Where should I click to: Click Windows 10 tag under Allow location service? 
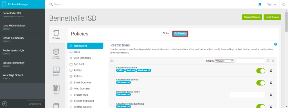pos(123,82)
